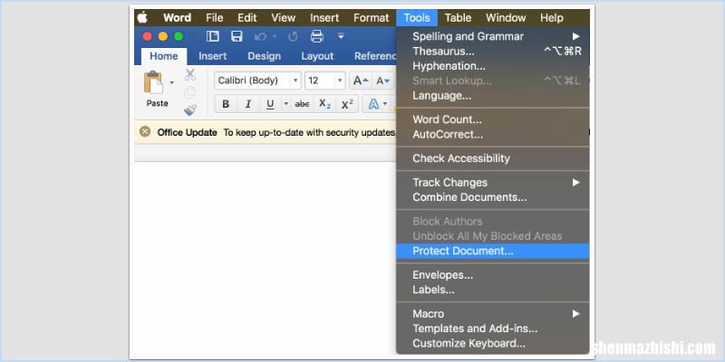The width and height of the screenshot is (725, 362).
Task: Click the Paste clipboard icon
Action: (153, 83)
